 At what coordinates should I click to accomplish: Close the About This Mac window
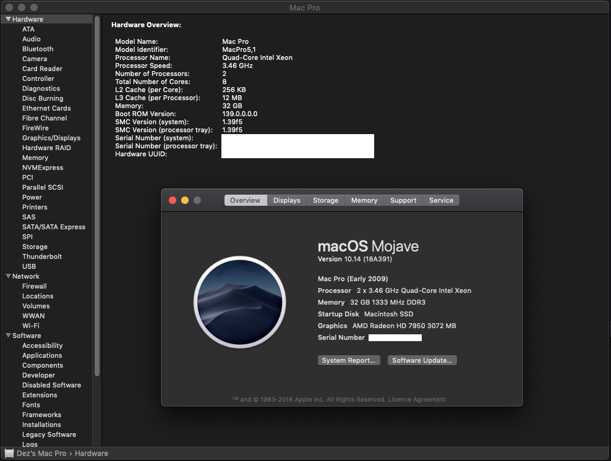pyautogui.click(x=173, y=200)
